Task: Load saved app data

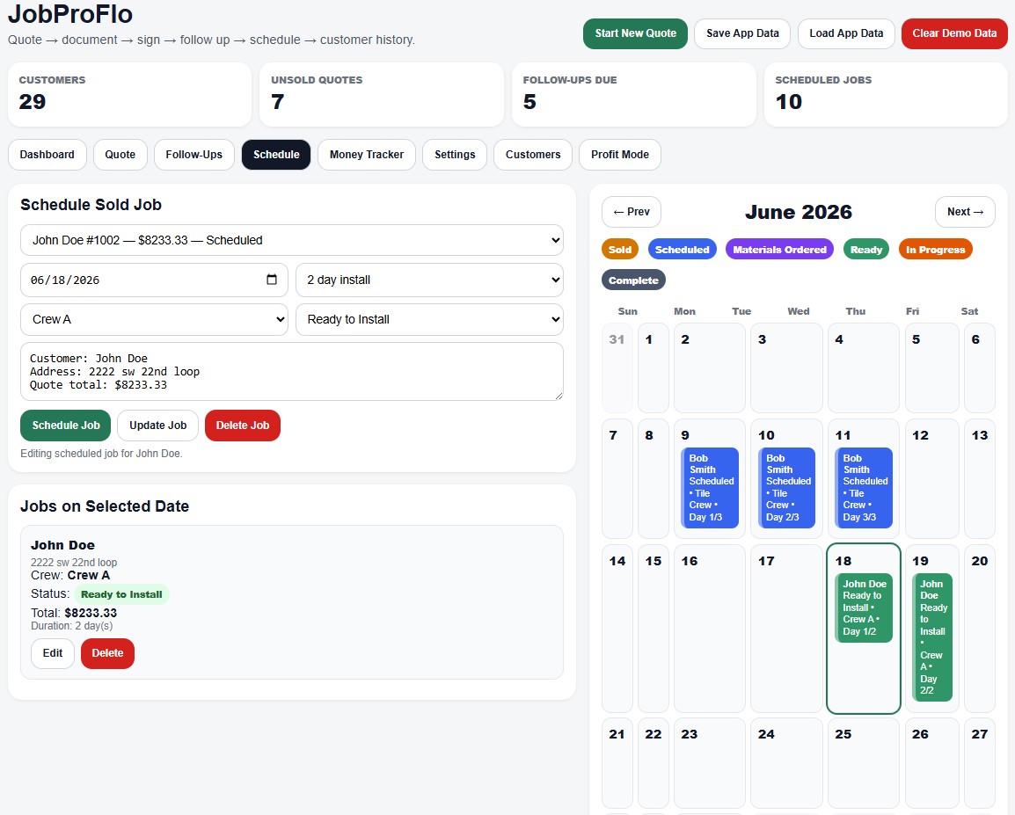Action: click(846, 33)
